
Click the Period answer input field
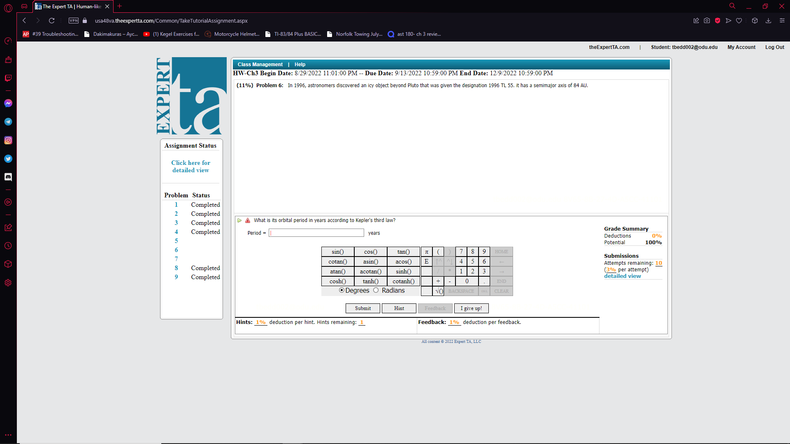tap(316, 233)
